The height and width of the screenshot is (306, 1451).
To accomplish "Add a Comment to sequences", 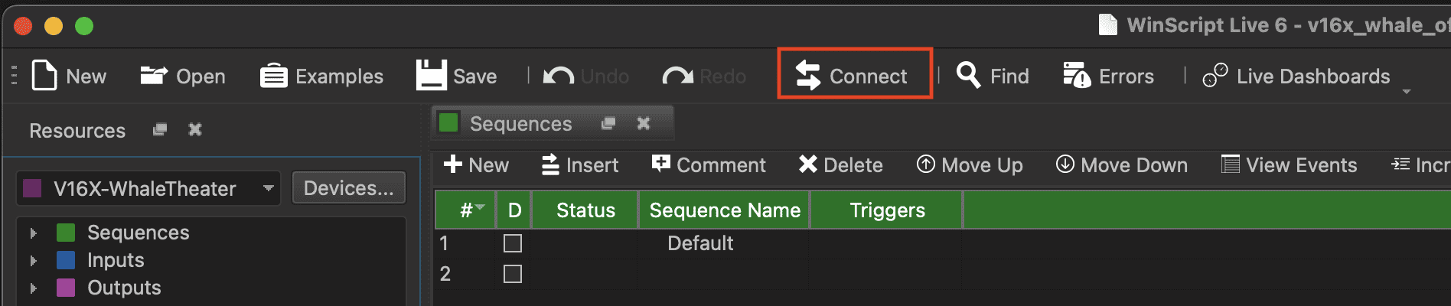I will [708, 165].
